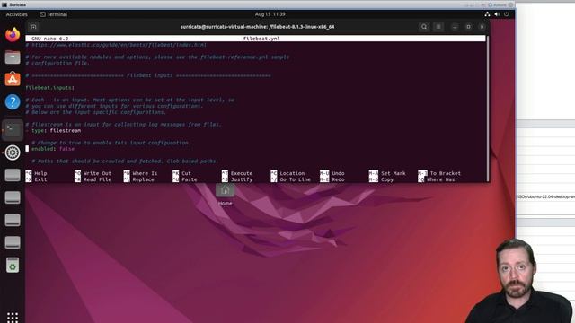Click the network status icon in top bar
This screenshot has height=323, width=575.
coord(487,14)
